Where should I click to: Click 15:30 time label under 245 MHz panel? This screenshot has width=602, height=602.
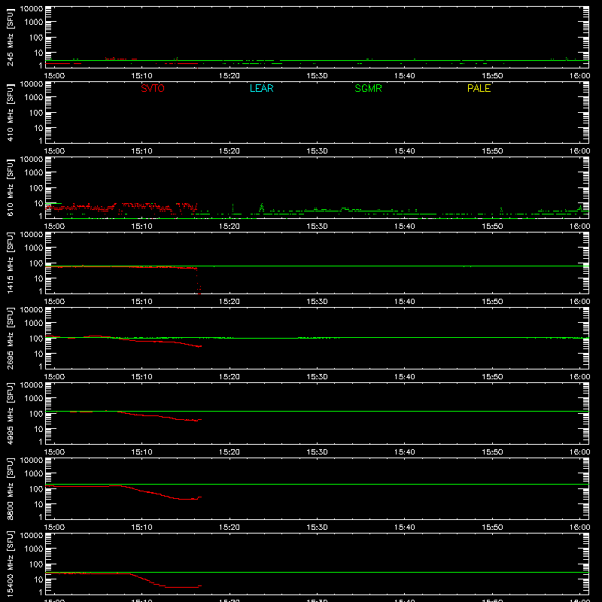pos(317,76)
